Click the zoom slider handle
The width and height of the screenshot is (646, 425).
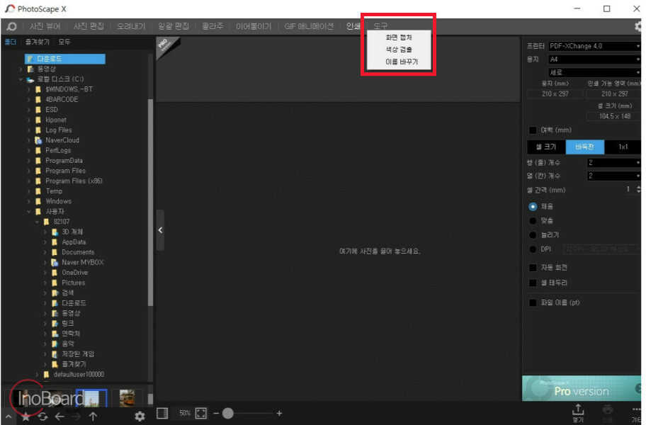(x=228, y=413)
